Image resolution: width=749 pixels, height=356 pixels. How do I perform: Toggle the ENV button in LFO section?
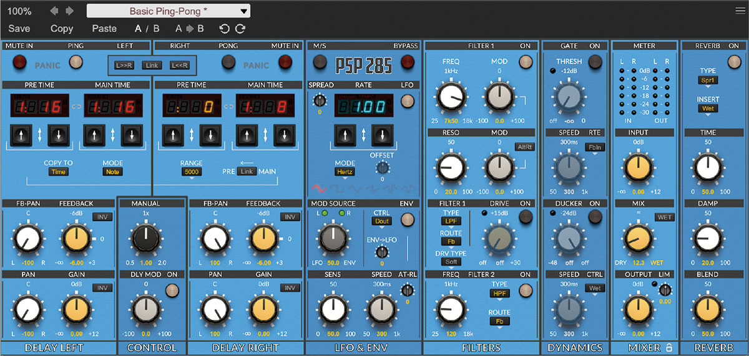[408, 219]
